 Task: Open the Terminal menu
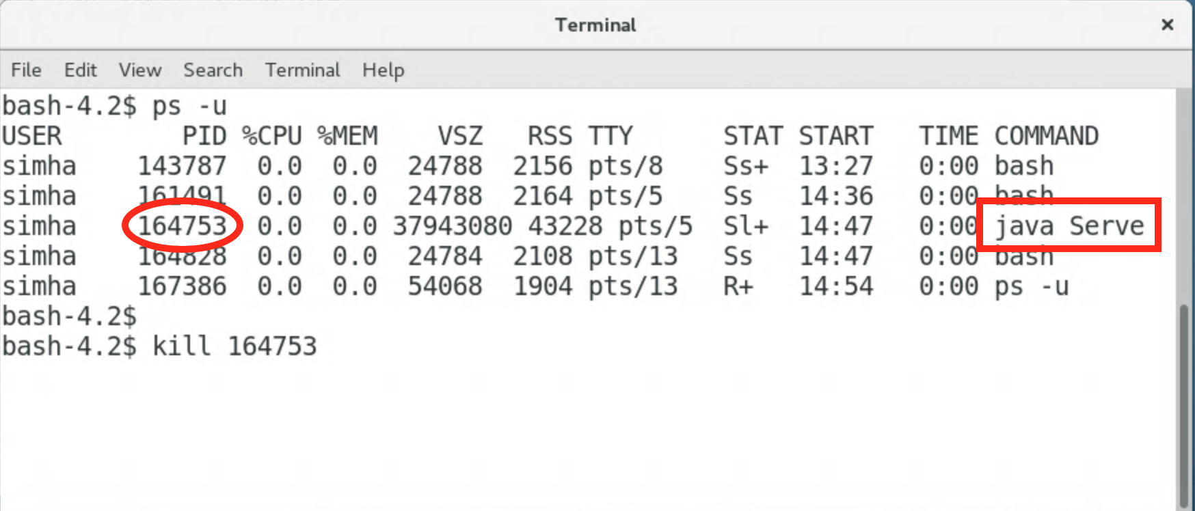click(x=302, y=70)
